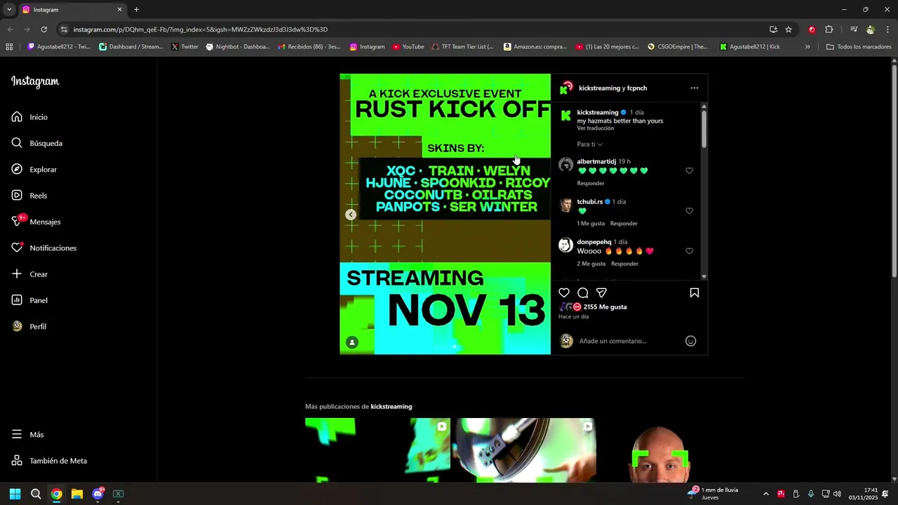Click Crear plus in sidebar
898x505 pixels.
[x=29, y=274]
